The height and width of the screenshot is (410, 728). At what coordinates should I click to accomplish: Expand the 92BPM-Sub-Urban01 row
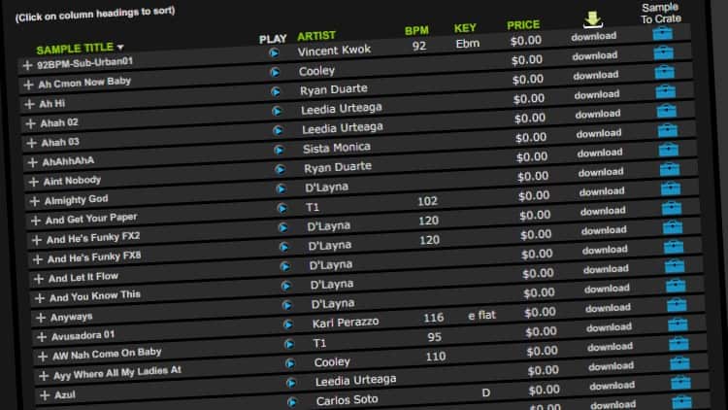(27, 65)
